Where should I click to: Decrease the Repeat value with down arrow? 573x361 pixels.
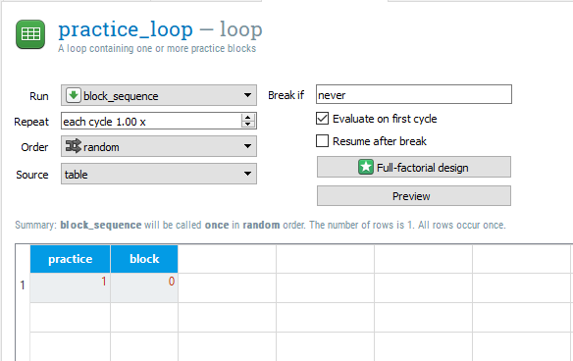click(x=248, y=124)
